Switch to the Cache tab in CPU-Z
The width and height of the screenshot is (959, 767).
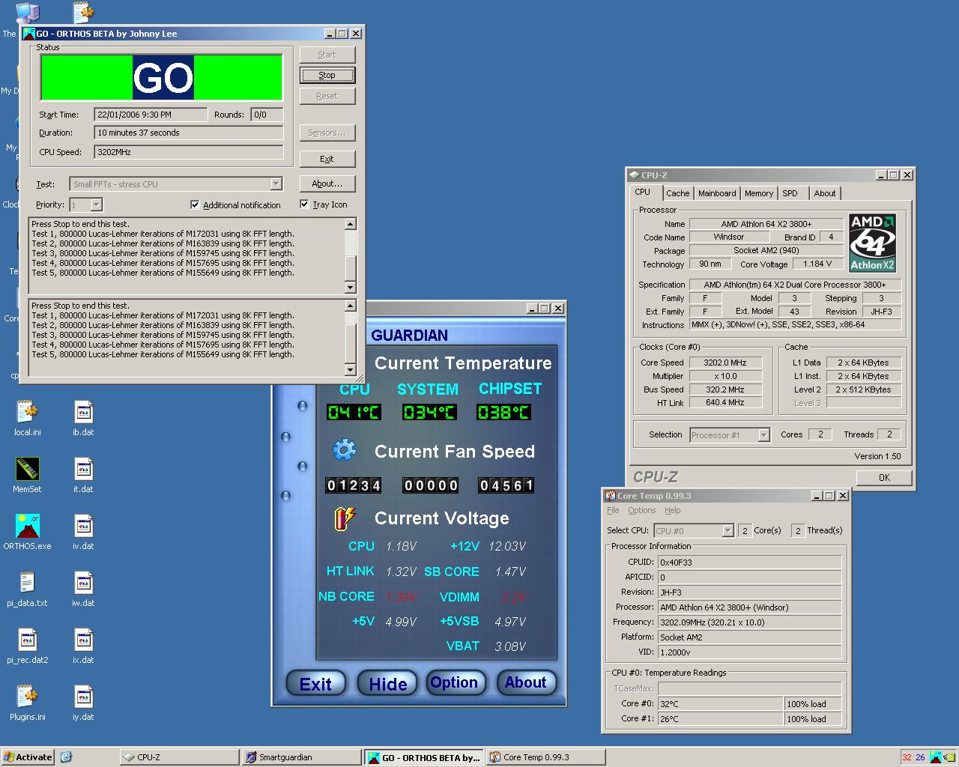tap(677, 193)
